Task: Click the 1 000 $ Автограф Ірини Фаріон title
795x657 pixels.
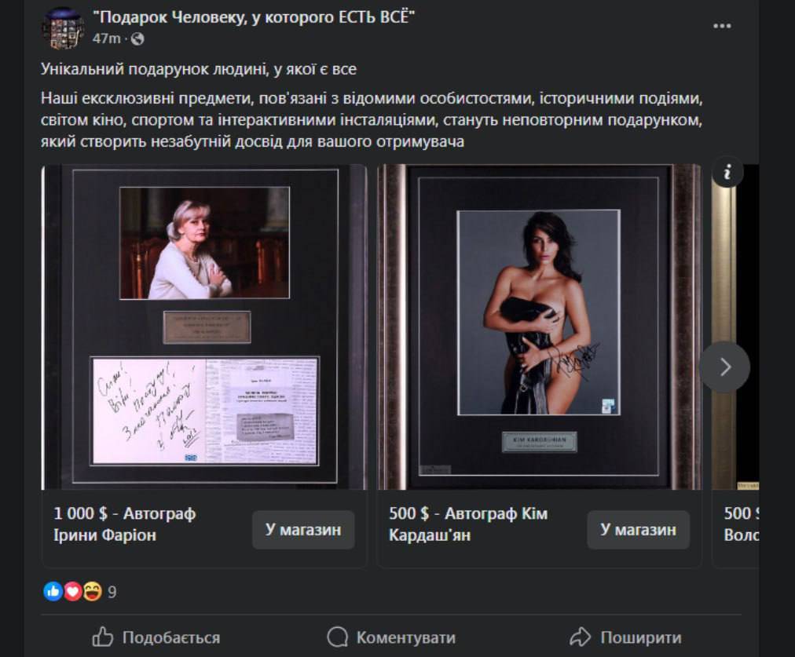Action: [x=125, y=524]
